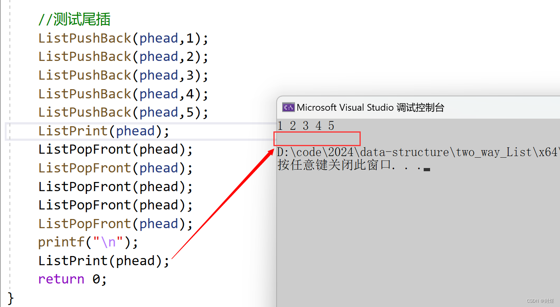
Task: Click the 'return 0;' statement
Action: (73, 279)
